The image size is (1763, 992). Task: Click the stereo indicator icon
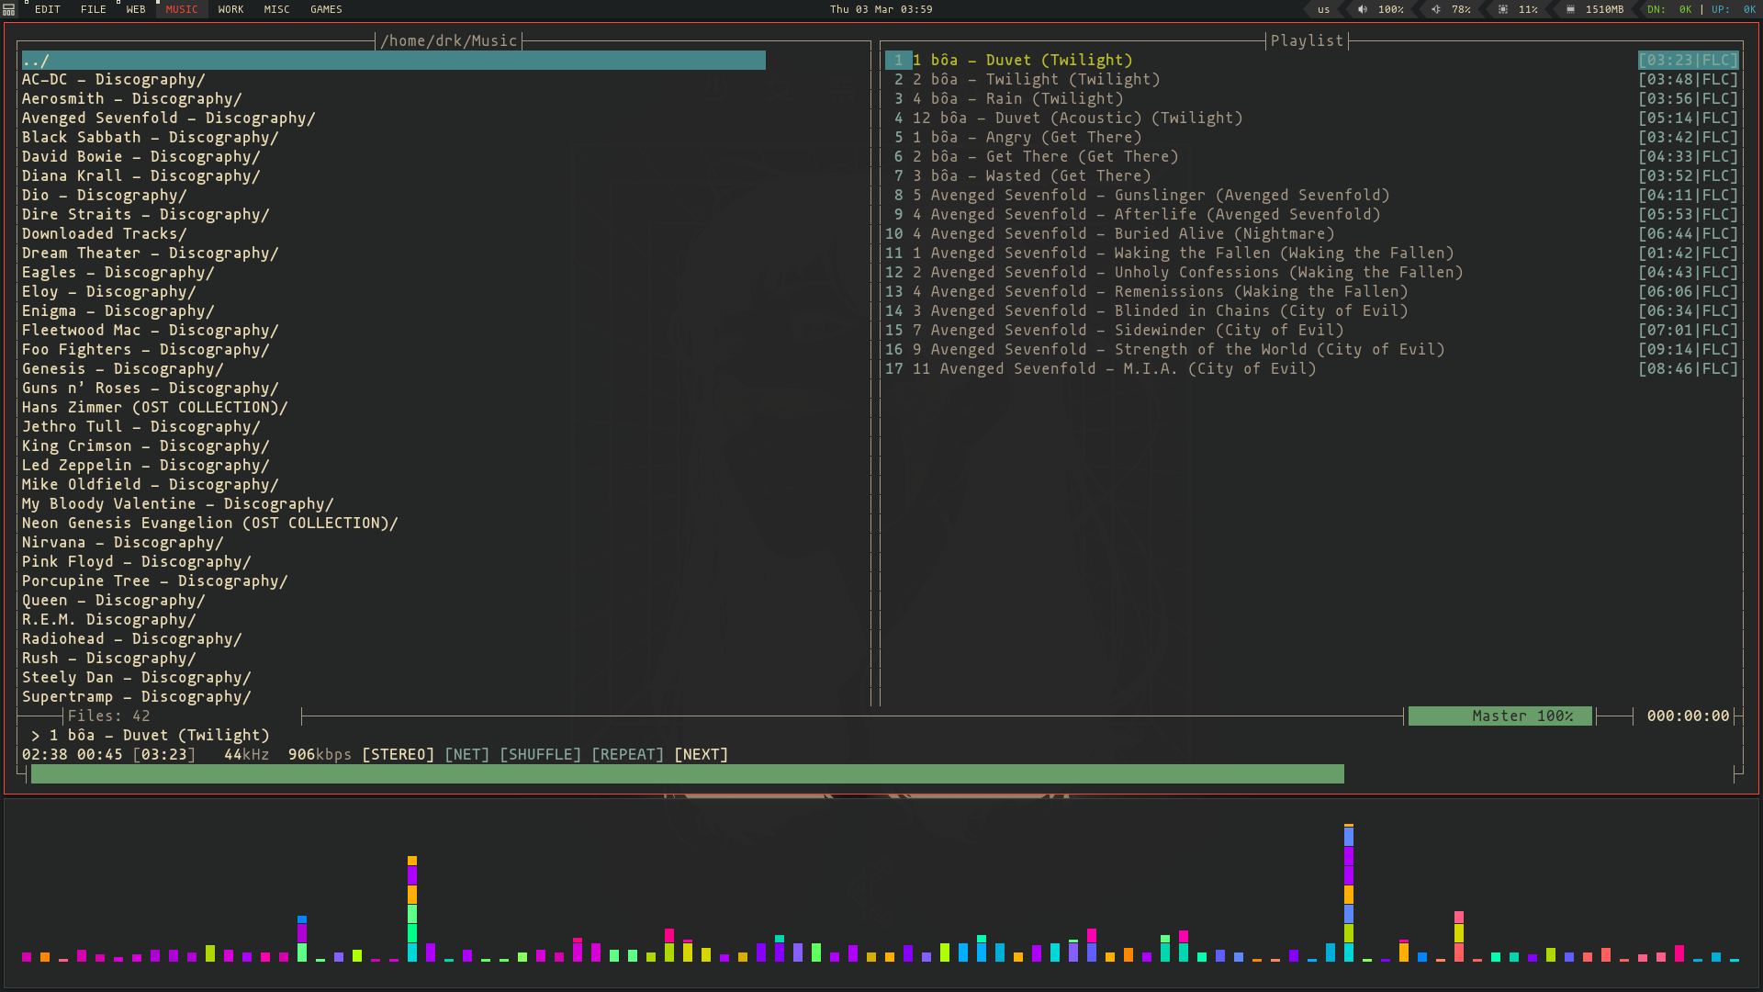(399, 753)
